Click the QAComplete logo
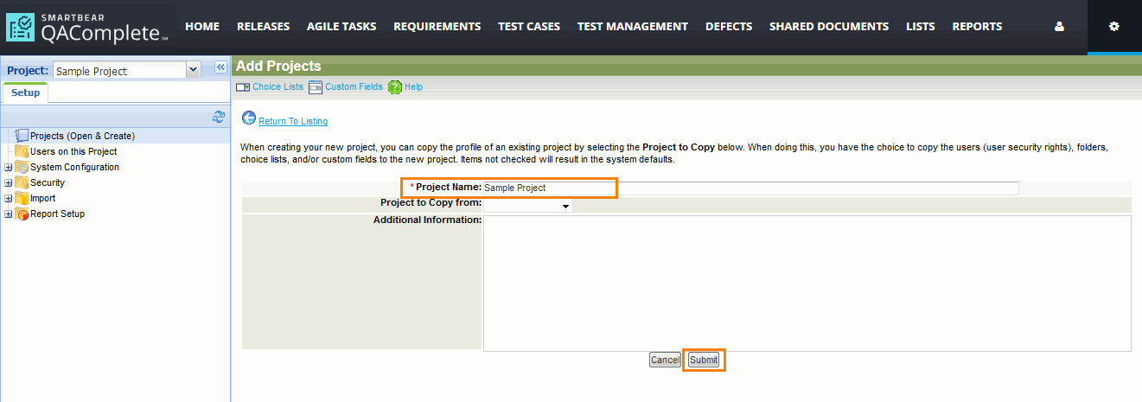 (86, 28)
